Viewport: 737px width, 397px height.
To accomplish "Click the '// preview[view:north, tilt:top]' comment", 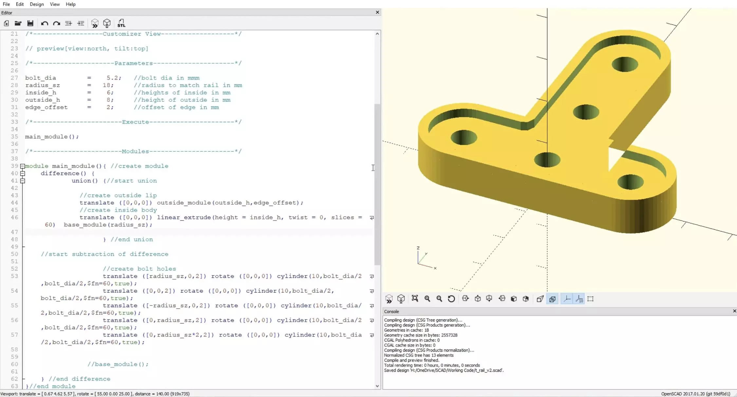I will pos(87,48).
